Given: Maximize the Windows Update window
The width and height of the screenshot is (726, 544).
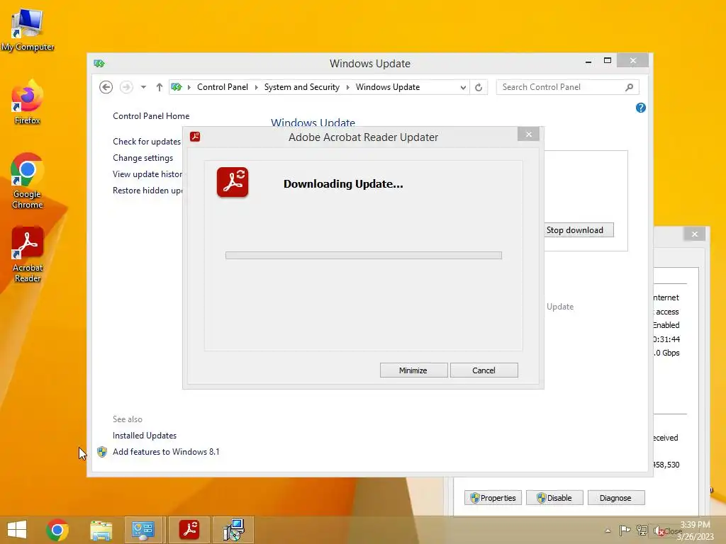Looking at the screenshot, I should [608, 61].
